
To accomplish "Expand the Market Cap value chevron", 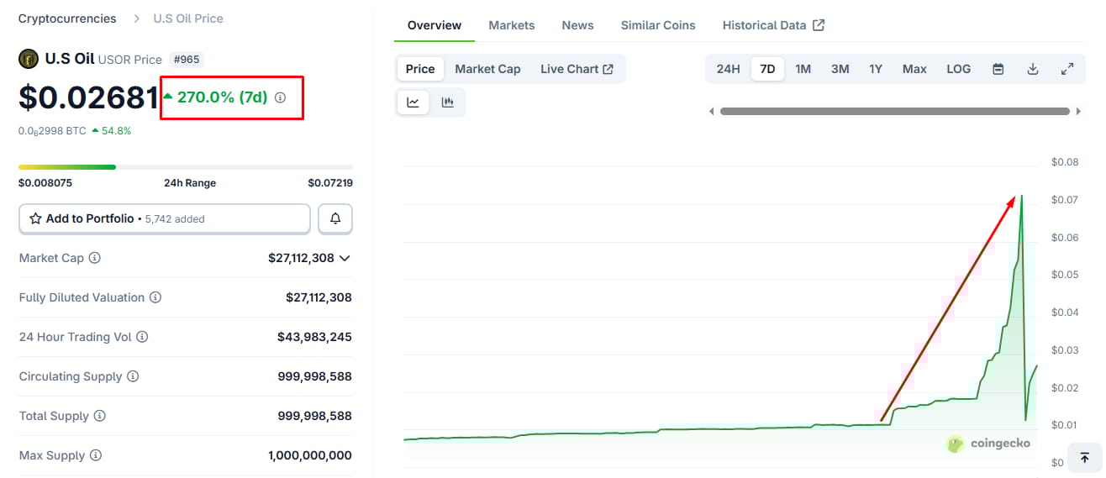I will pos(344,258).
